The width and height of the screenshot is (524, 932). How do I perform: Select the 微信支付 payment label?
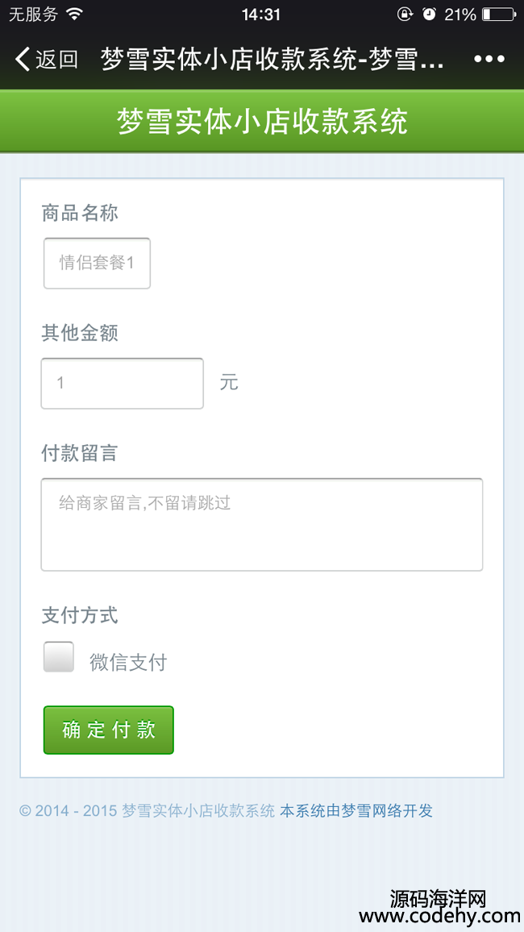[128, 662]
